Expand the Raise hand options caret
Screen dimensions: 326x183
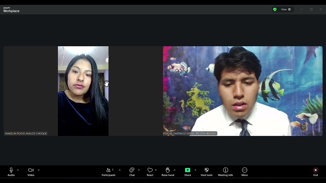pos(174,170)
